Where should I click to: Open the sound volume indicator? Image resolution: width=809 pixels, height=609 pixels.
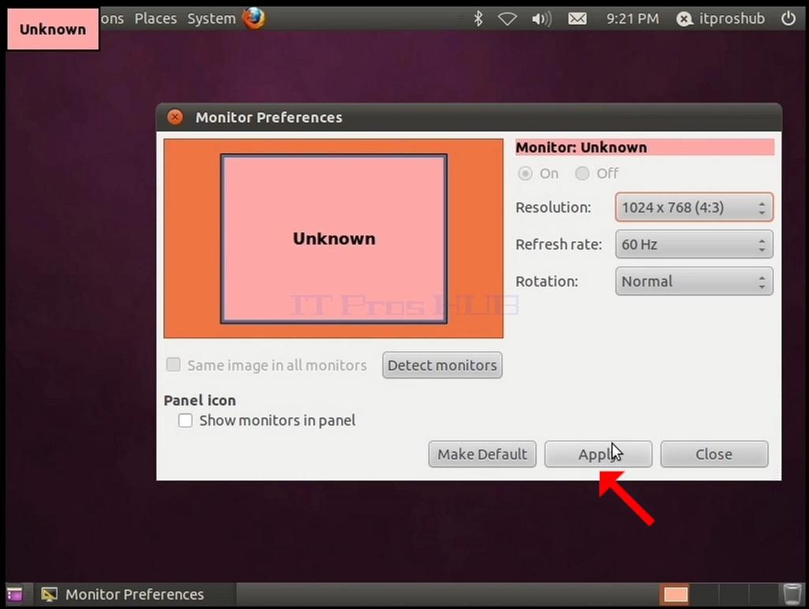coord(541,19)
